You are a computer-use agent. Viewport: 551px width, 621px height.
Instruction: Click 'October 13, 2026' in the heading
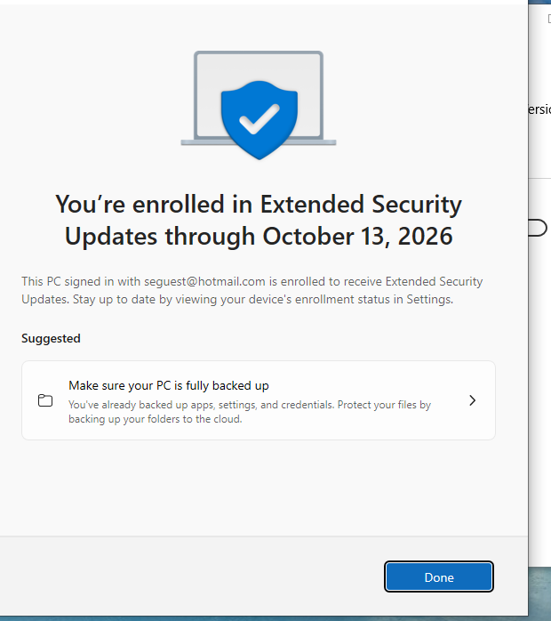click(358, 236)
